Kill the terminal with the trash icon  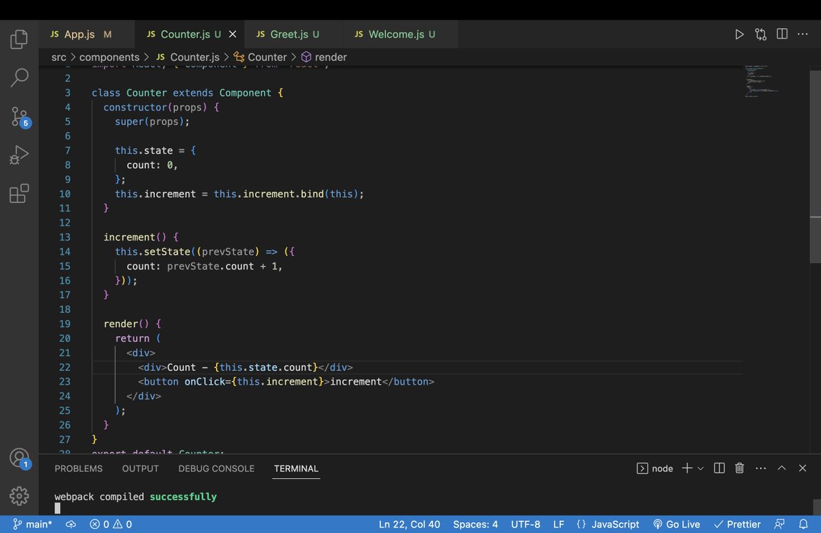coord(740,468)
